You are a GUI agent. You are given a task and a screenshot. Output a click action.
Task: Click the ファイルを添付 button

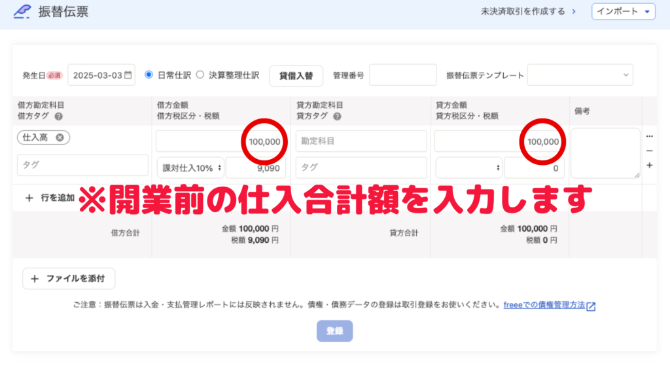(69, 278)
